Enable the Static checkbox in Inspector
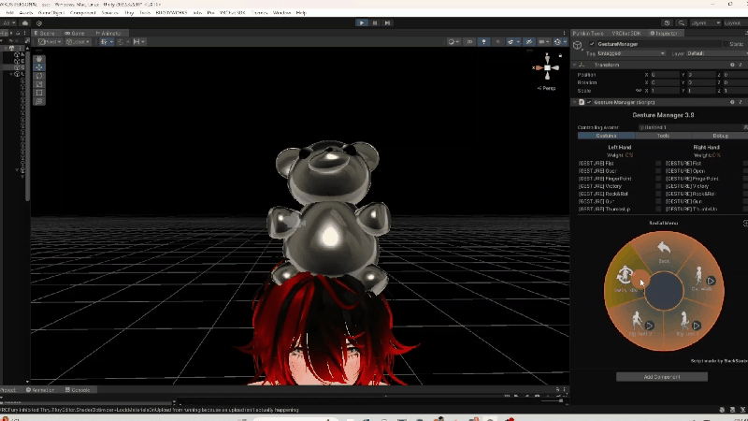Image resolution: width=748 pixels, height=421 pixels. [724, 44]
